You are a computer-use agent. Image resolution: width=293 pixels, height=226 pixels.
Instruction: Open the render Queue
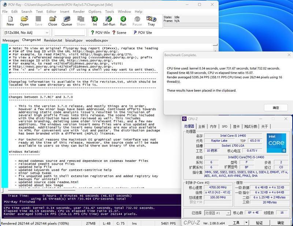tap(67, 21)
